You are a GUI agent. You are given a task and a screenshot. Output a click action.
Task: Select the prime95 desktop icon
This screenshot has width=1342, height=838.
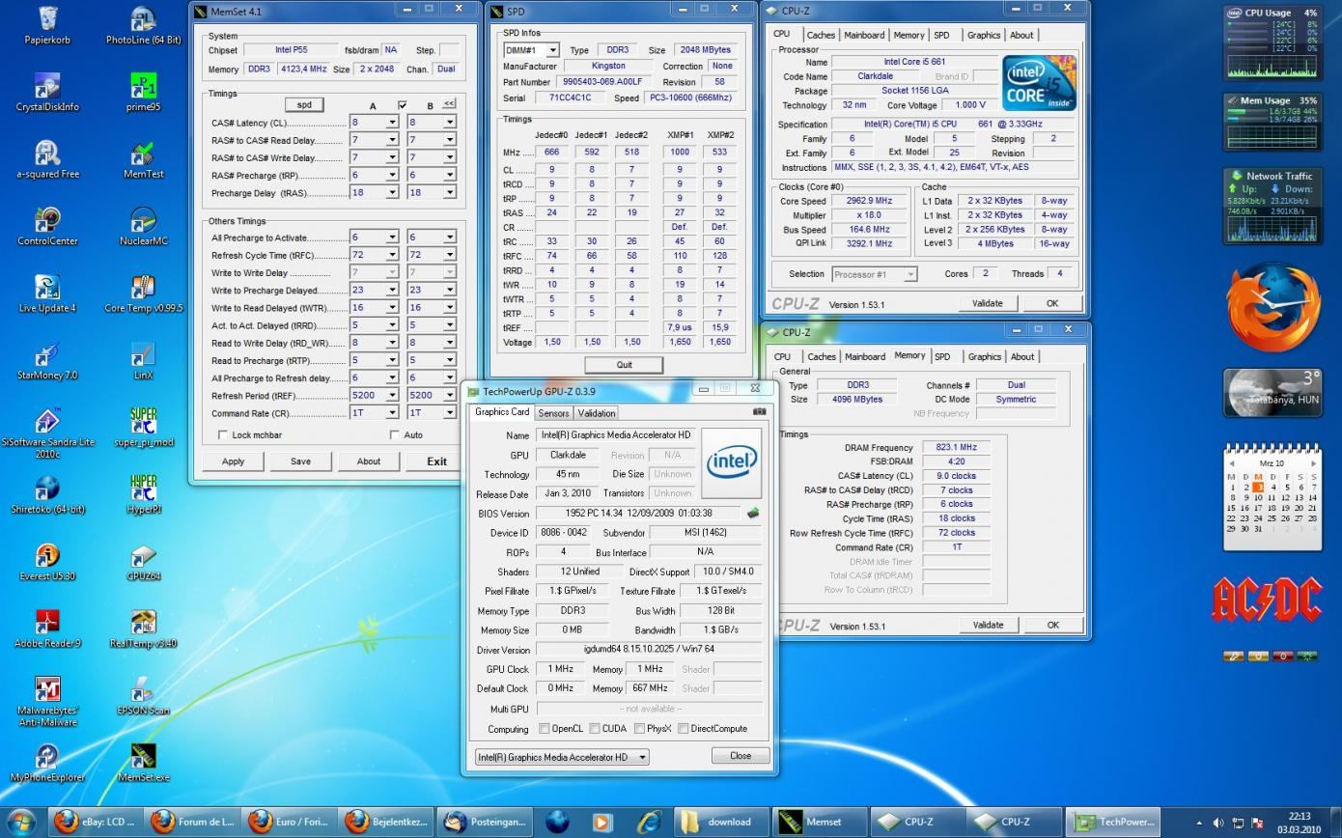coord(143,93)
